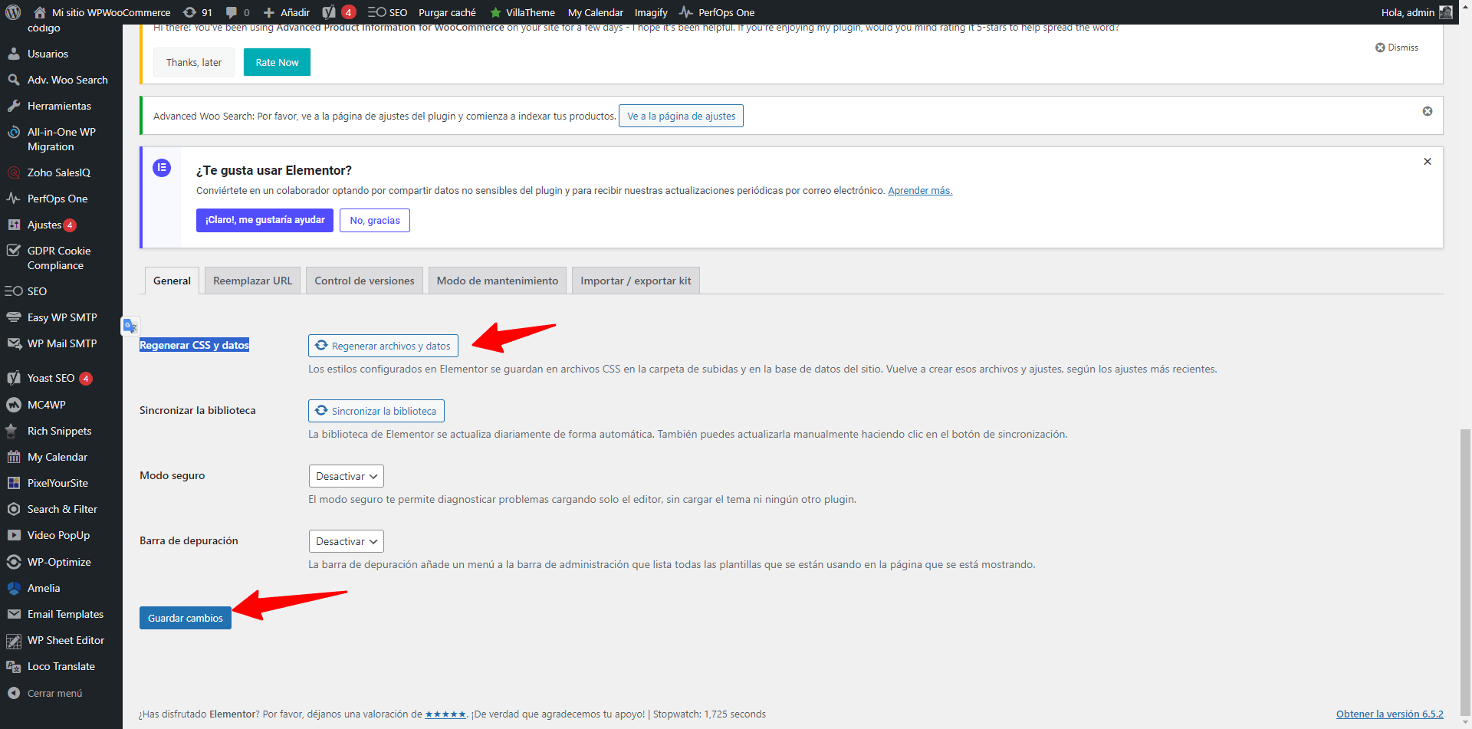This screenshot has height=729, width=1472.
Task: Open the Añadir new content menu
Action: (x=287, y=12)
